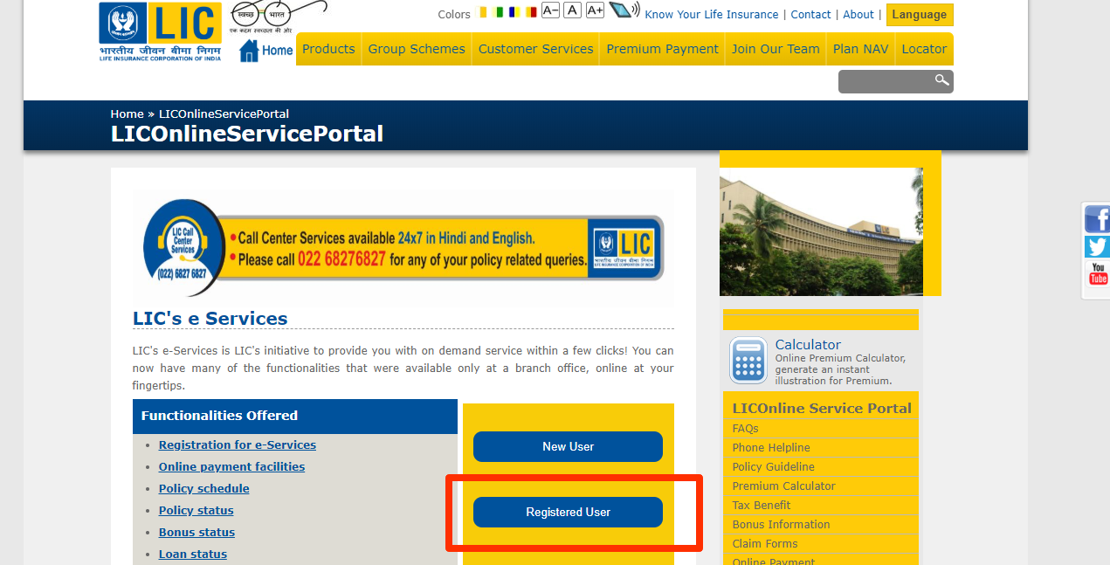Open the Facebook social icon
1110x565 pixels.
coord(1097,218)
